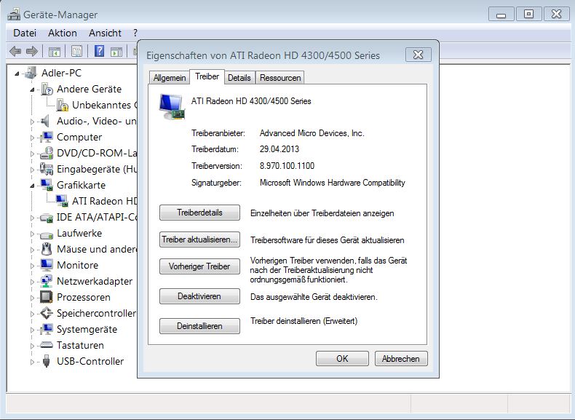
Task: Click the Grafikkarte category icon
Action: pyautogui.click(x=47, y=185)
